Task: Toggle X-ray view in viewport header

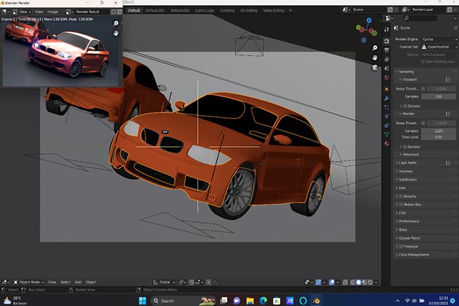Action: (x=345, y=282)
